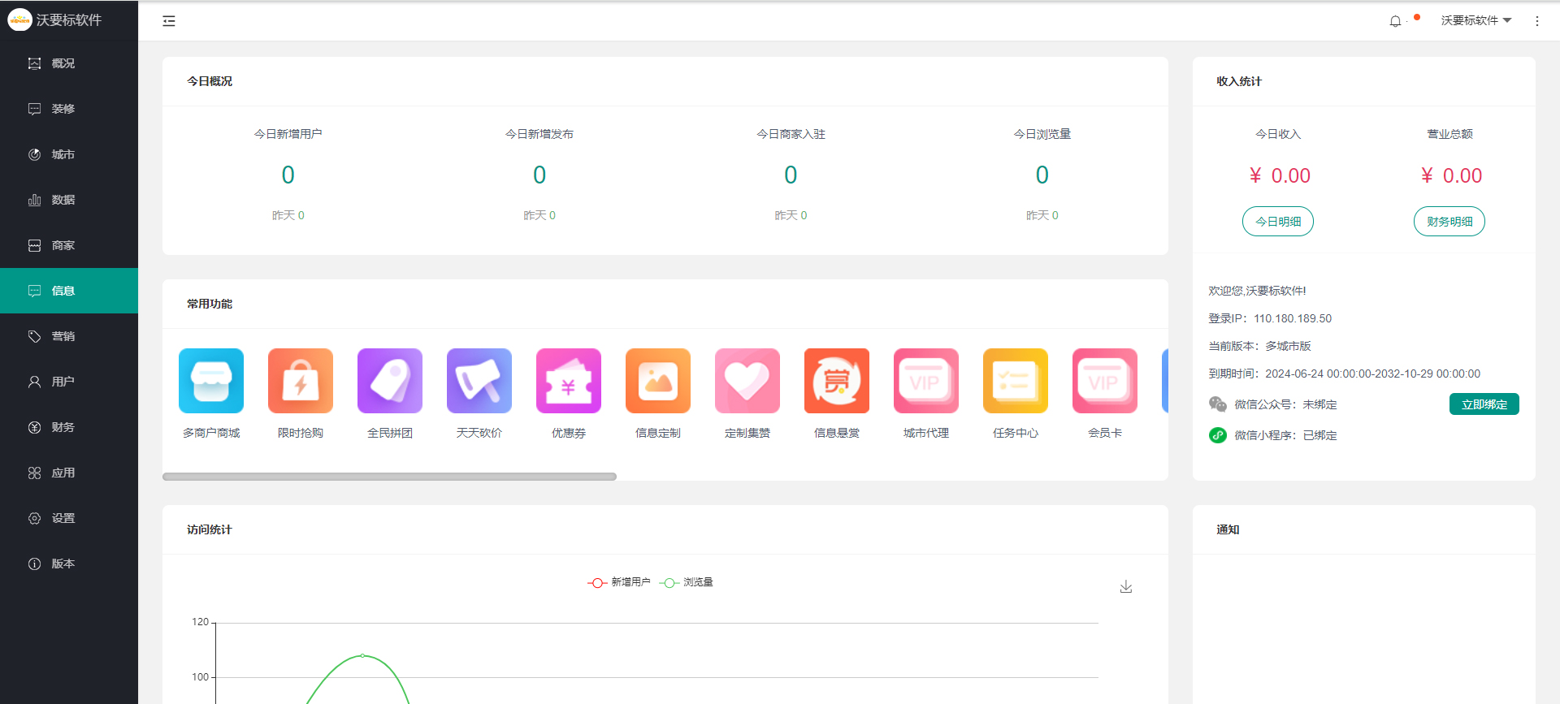Image resolution: width=1560 pixels, height=704 pixels.
Task: Open the 任务中心 task center icon
Action: [1016, 381]
